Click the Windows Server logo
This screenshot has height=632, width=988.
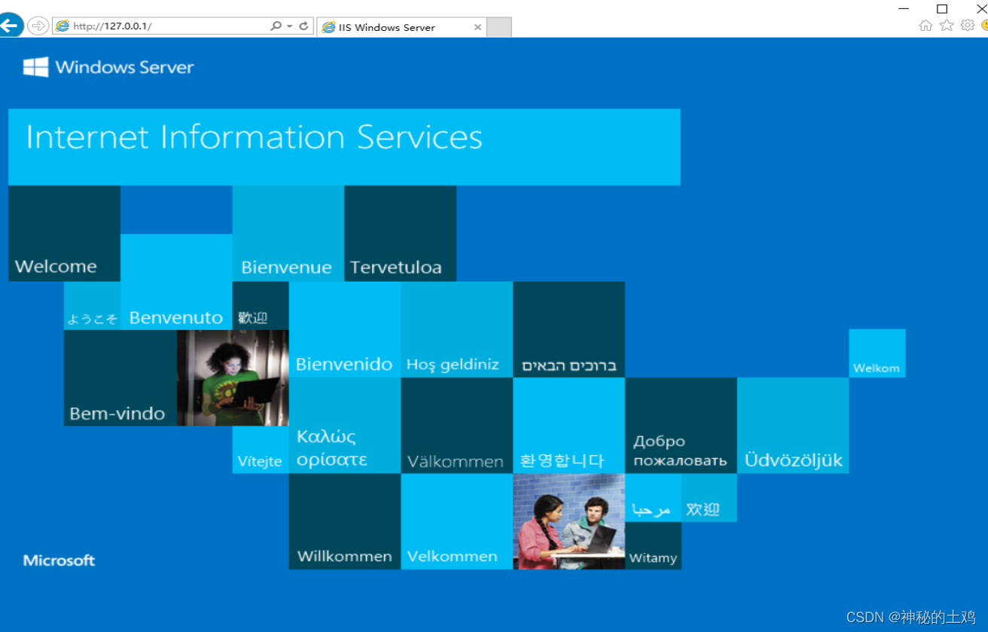point(108,67)
